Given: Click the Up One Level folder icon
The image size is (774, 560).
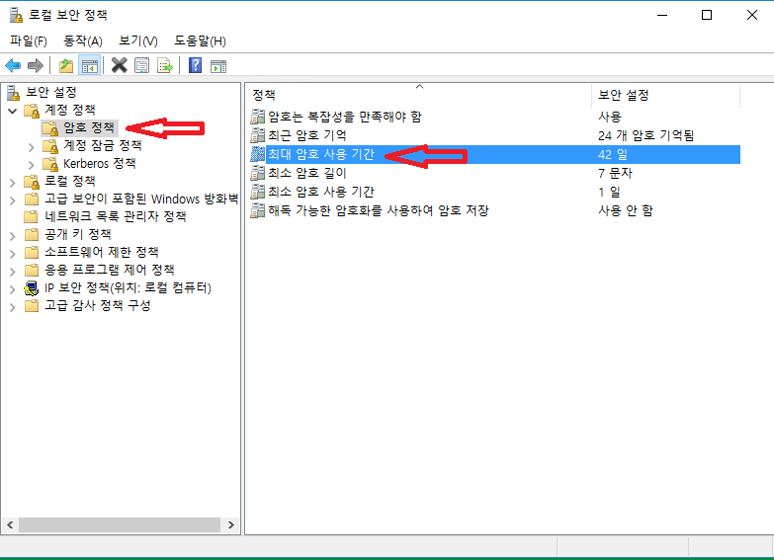Looking at the screenshot, I should [65, 66].
